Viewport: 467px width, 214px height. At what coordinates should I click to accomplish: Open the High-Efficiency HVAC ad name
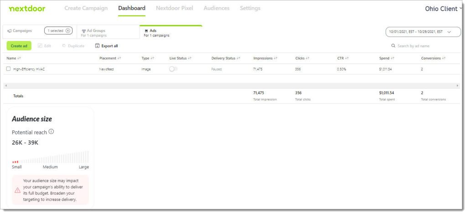point(29,69)
